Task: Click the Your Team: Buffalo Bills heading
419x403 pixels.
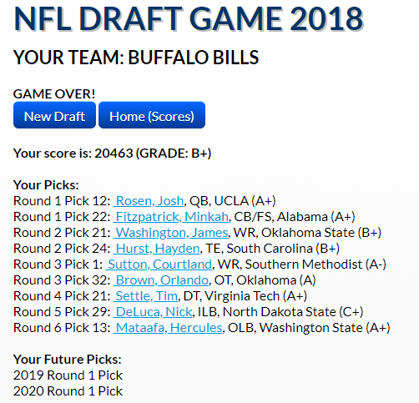Action: (x=136, y=58)
